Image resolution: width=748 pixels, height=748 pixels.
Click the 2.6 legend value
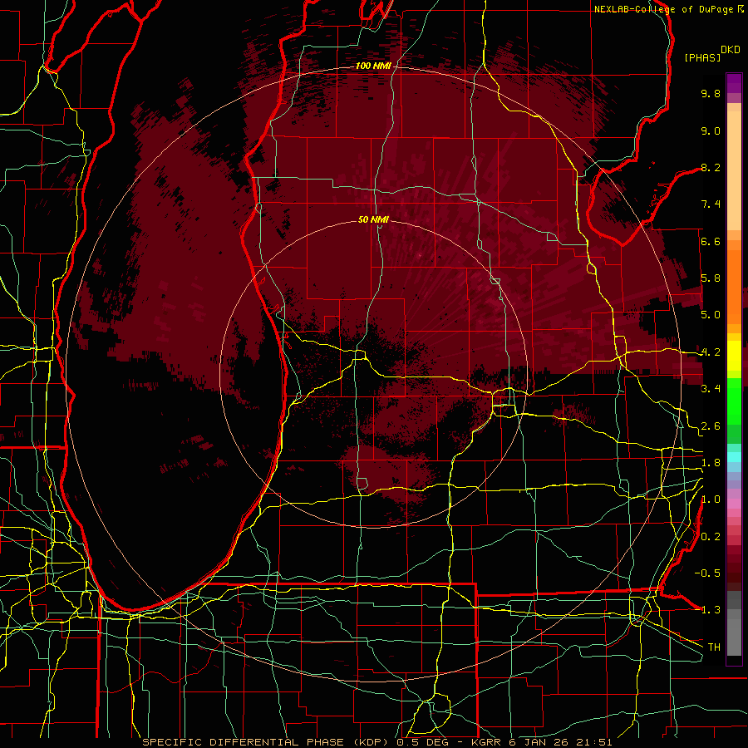(x=711, y=426)
